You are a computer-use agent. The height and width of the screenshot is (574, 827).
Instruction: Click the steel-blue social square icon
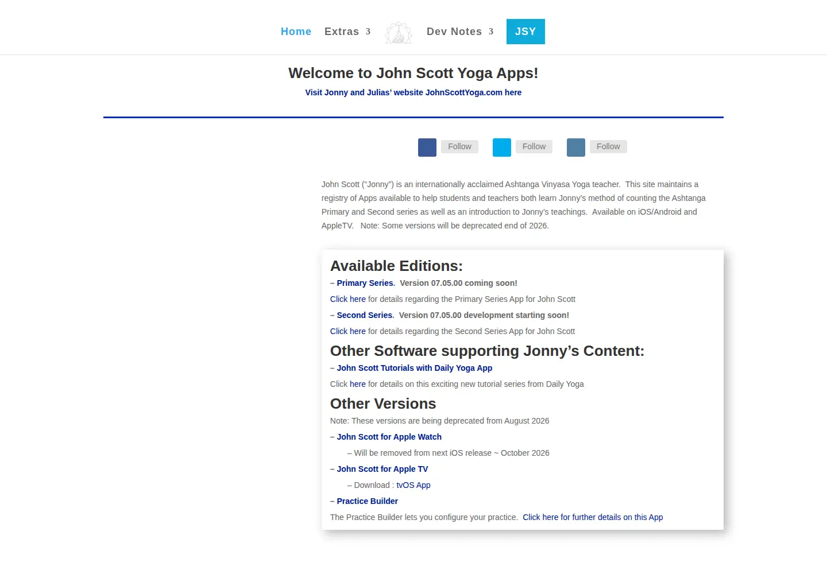click(576, 148)
